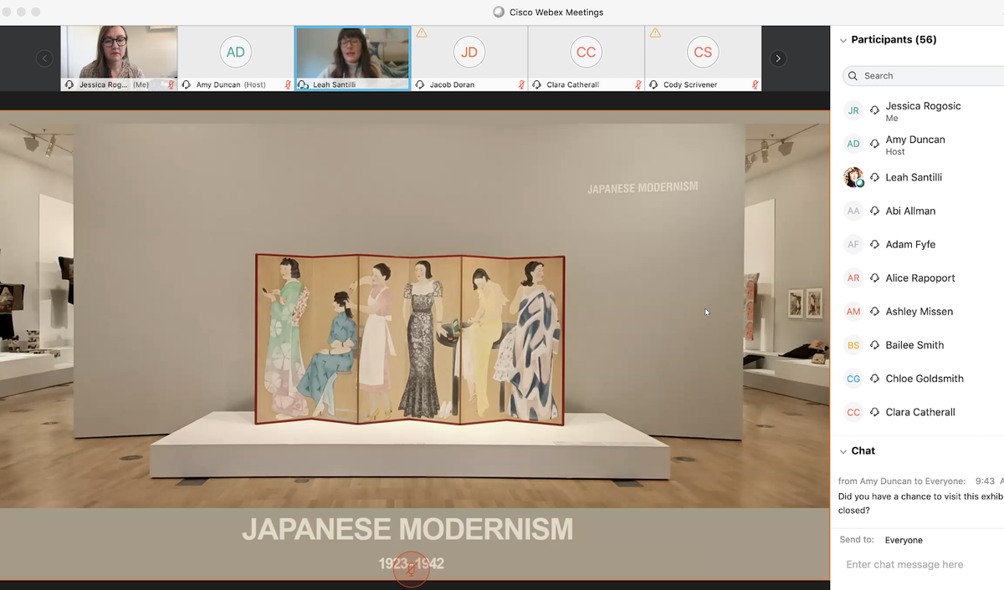Click the headset audio icon beside Adam Fyfe
1004x590 pixels.
click(874, 244)
